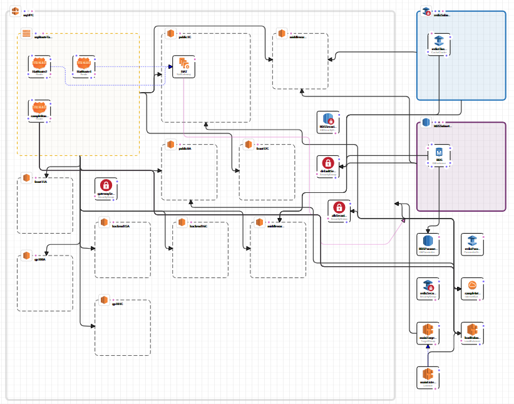
Task: Click the front11A subnet label
Action: pyautogui.click(x=41, y=182)
